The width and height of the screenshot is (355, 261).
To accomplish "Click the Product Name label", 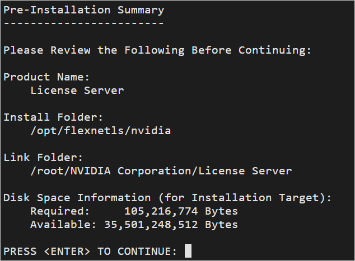I will [46, 77].
